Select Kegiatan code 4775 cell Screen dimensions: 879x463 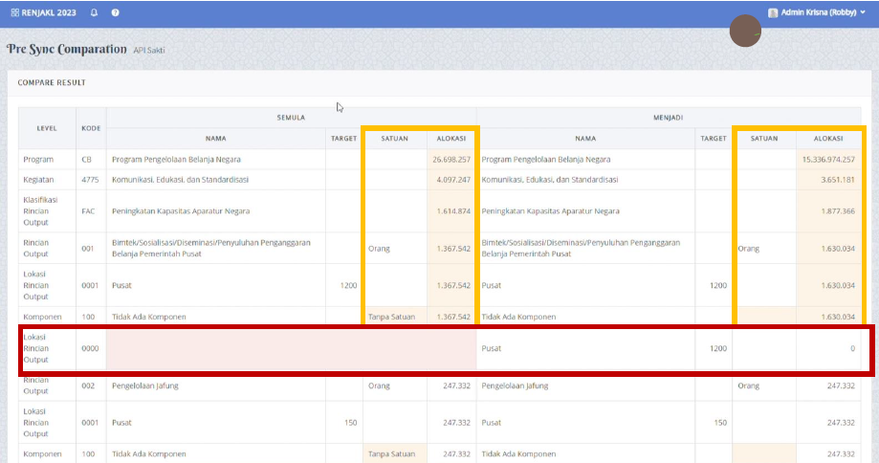coord(91,180)
